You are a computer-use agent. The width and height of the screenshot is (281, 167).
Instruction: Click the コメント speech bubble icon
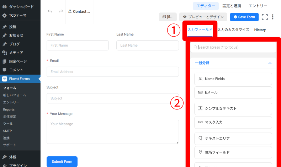[5, 70]
